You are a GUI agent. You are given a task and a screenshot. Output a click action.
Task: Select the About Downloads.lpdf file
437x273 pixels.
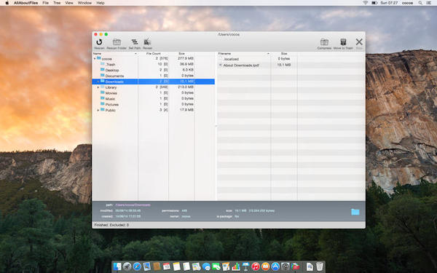point(241,66)
